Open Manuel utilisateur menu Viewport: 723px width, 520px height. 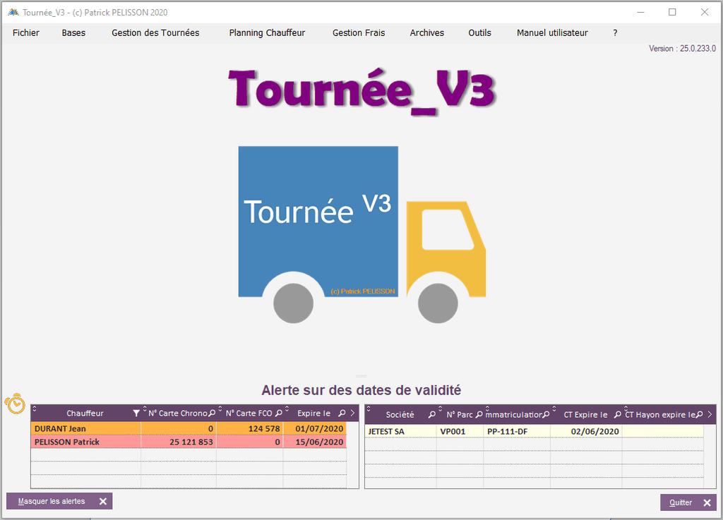pyautogui.click(x=552, y=32)
